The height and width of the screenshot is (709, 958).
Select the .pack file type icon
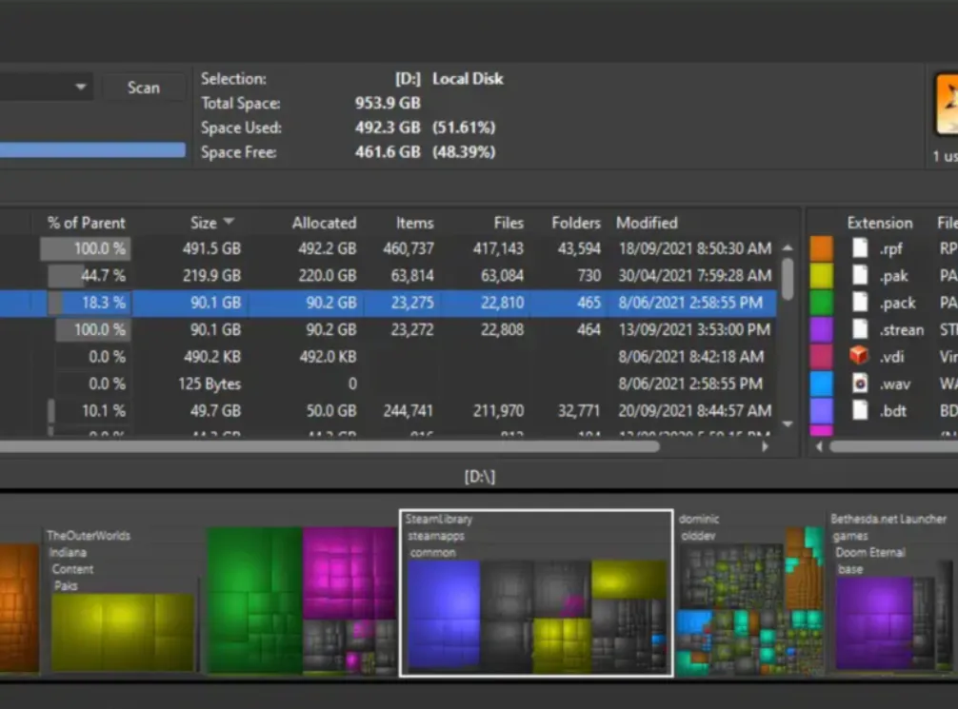(860, 302)
